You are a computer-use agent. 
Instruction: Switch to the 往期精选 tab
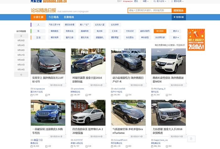coord(69,17)
